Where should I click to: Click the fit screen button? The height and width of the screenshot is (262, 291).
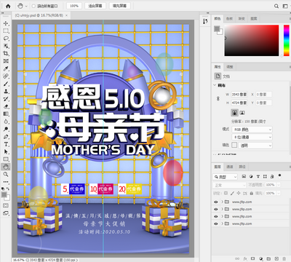pos(95,6)
